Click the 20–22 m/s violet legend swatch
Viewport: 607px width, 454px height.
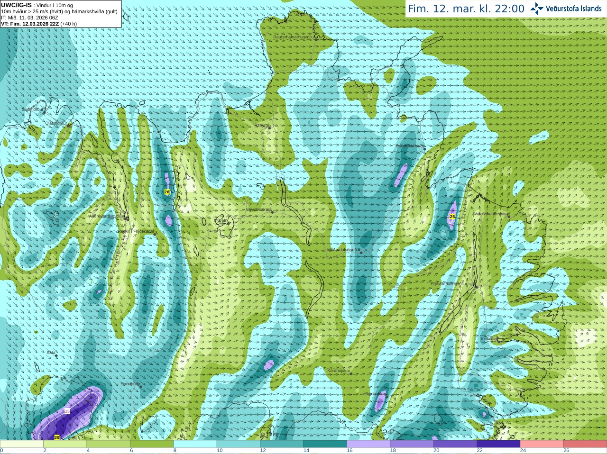coord(455,444)
